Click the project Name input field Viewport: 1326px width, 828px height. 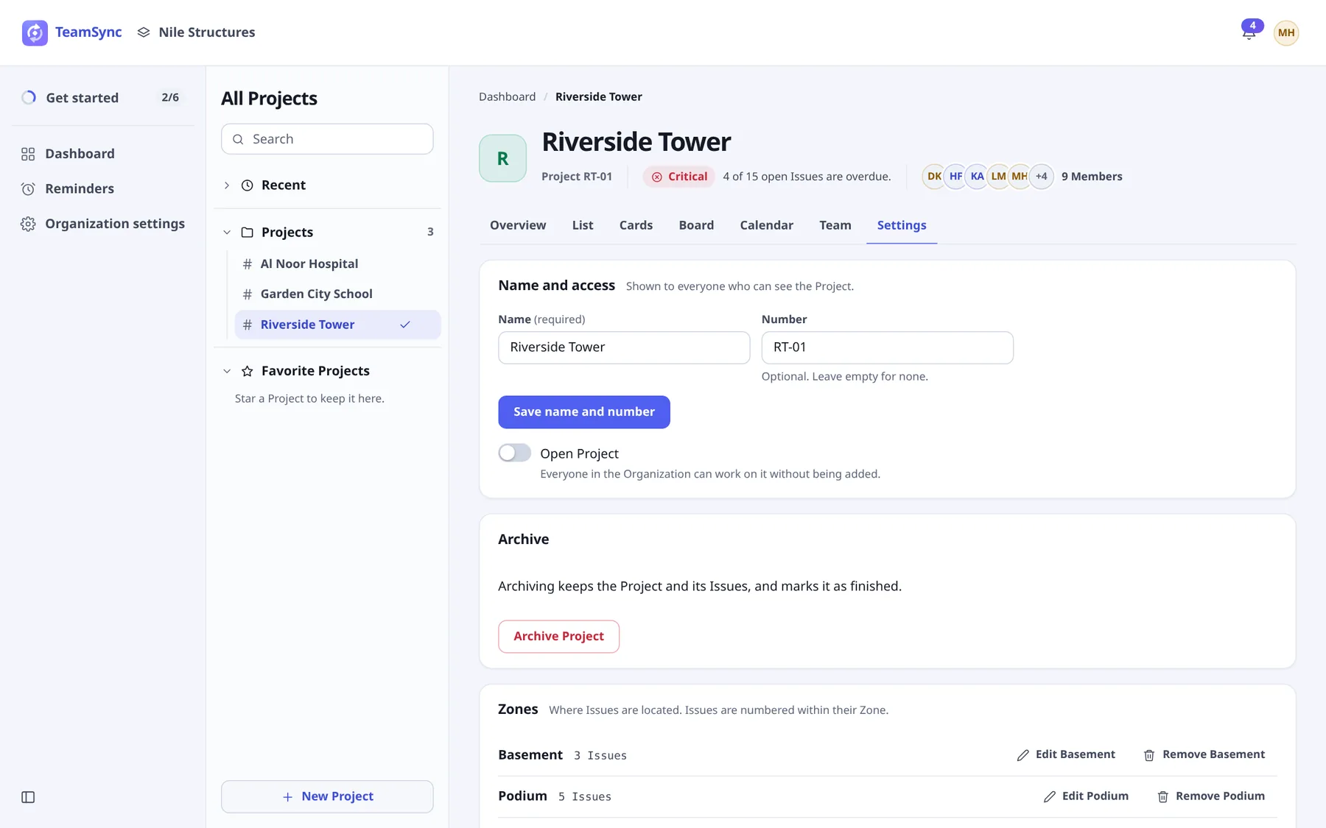click(x=624, y=347)
